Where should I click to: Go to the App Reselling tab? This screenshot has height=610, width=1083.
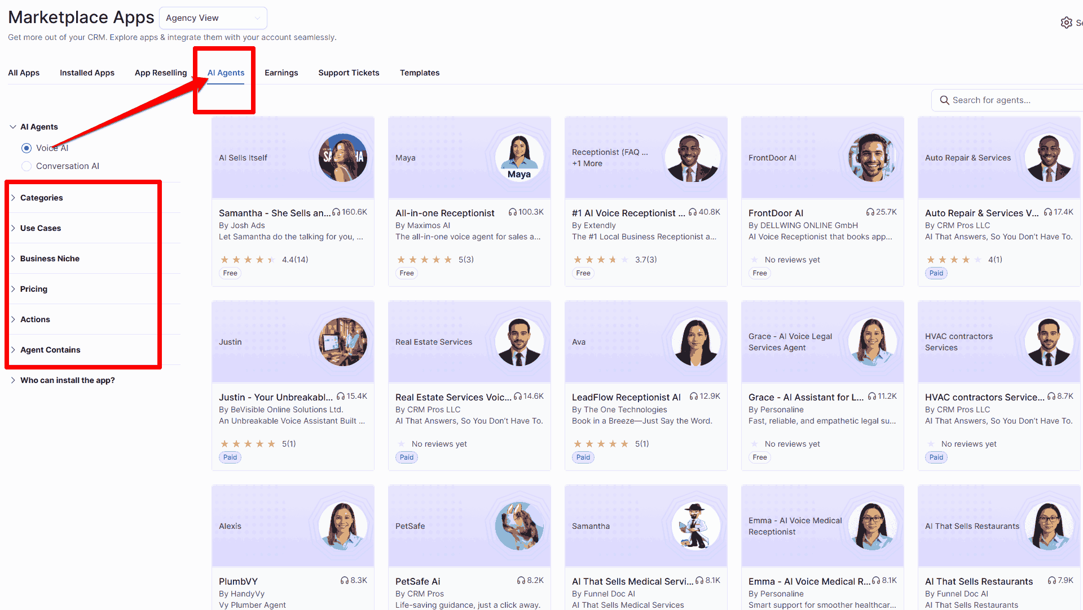pos(161,73)
